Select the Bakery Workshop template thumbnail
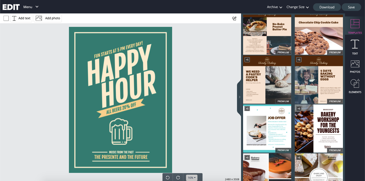This screenshot has width=365, height=181. (x=319, y=129)
